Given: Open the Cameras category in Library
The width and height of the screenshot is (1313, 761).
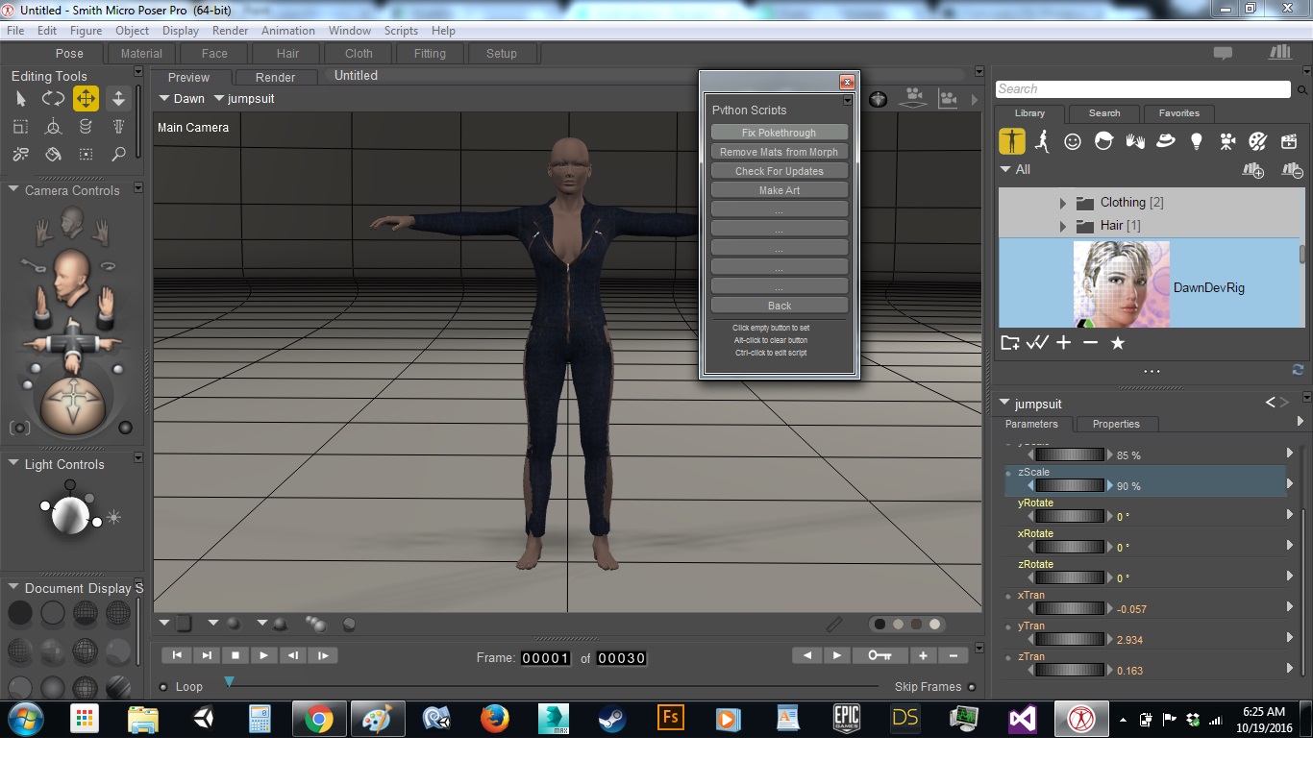Looking at the screenshot, I should point(1227,142).
